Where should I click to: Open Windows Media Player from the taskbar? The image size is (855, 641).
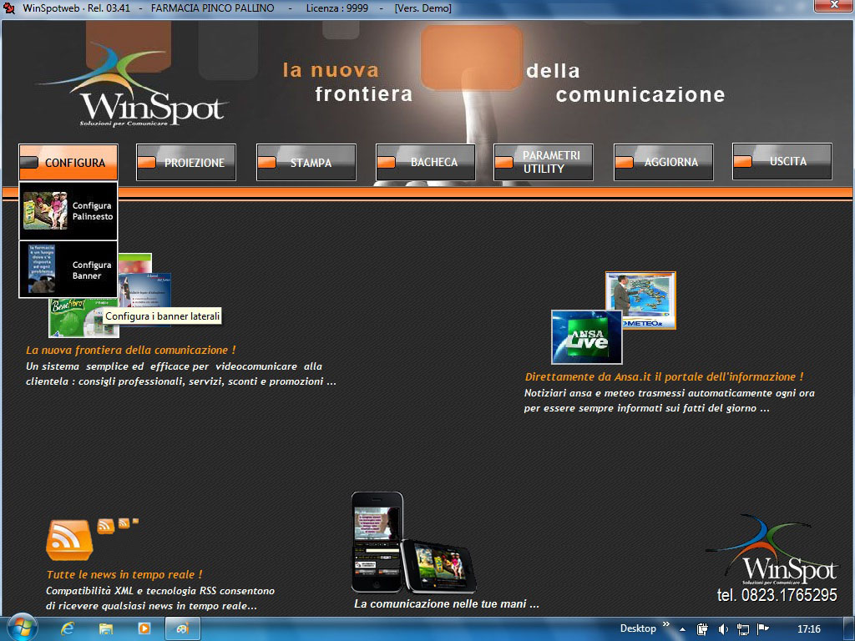pos(144,628)
